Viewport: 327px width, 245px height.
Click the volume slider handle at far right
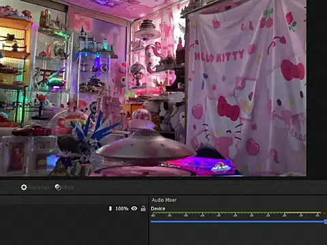(x=326, y=222)
